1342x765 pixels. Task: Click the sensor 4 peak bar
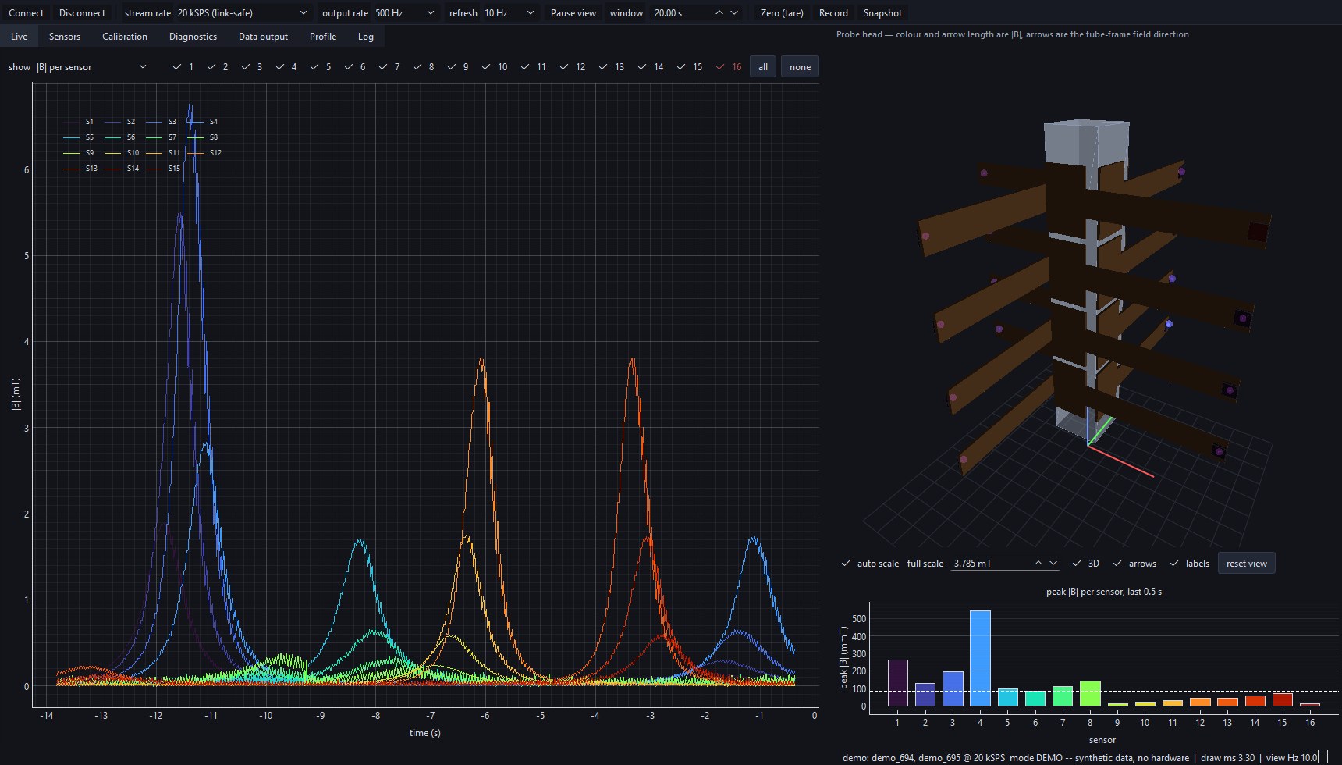point(980,658)
